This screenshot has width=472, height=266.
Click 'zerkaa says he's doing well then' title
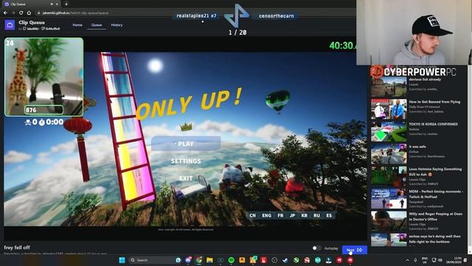coord(434,239)
